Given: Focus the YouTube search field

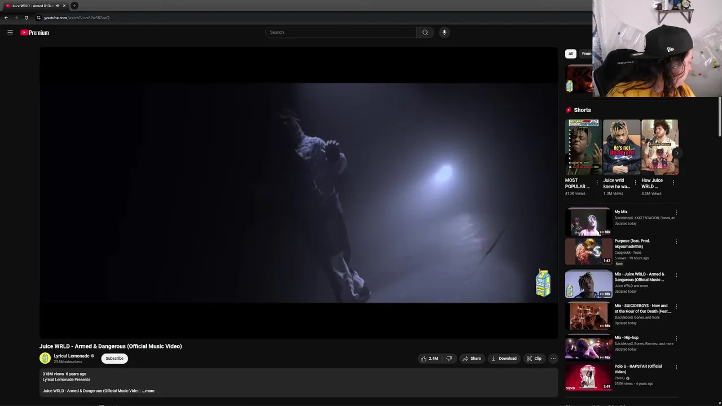Looking at the screenshot, I should [x=341, y=32].
